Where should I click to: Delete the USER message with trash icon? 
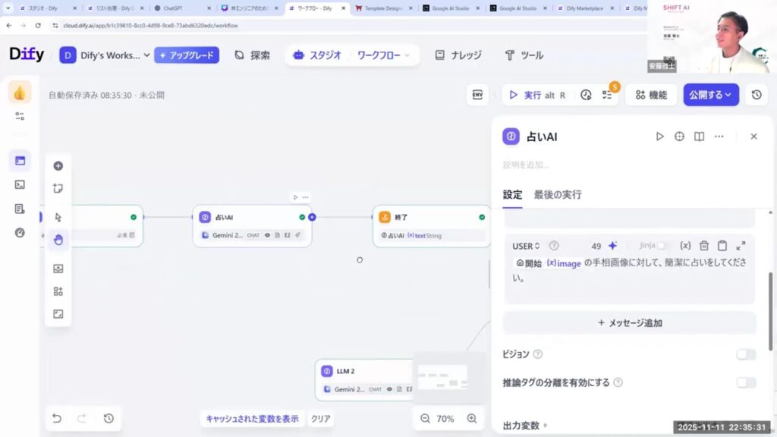[x=704, y=246]
